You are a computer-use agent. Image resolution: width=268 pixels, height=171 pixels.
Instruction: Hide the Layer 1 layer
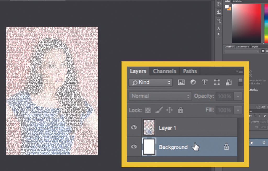pos(134,127)
